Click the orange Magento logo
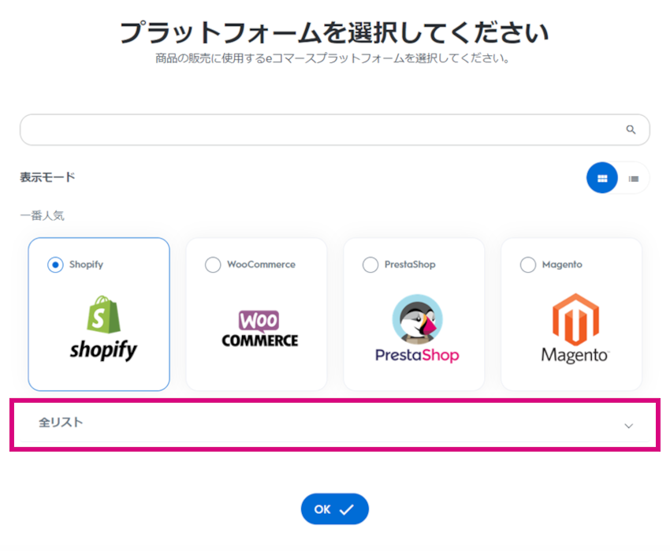Viewport: 670px width, 551px height. point(575,319)
